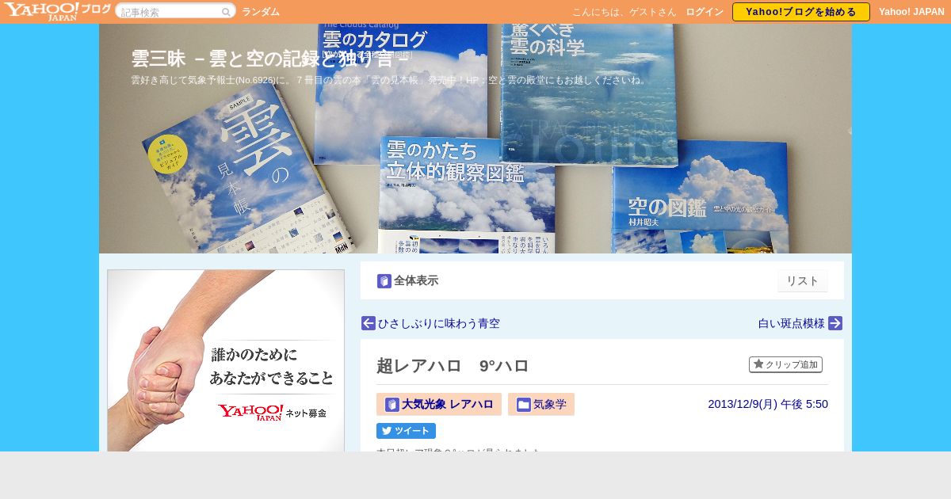Screen dimensions: 951x499
Task: Click the blog description text under title
Action: click(x=391, y=80)
